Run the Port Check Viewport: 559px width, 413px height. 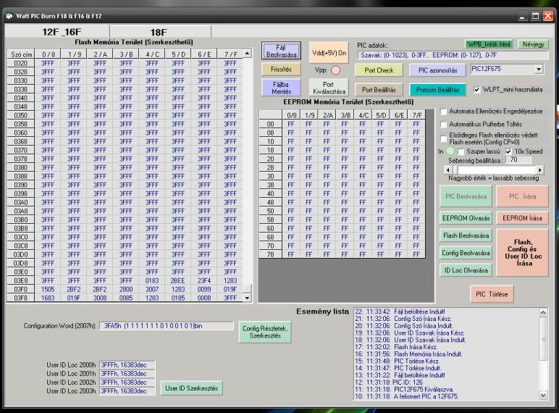coord(379,70)
